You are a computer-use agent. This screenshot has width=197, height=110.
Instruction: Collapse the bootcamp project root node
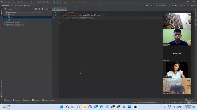pyautogui.click(x=4, y=12)
